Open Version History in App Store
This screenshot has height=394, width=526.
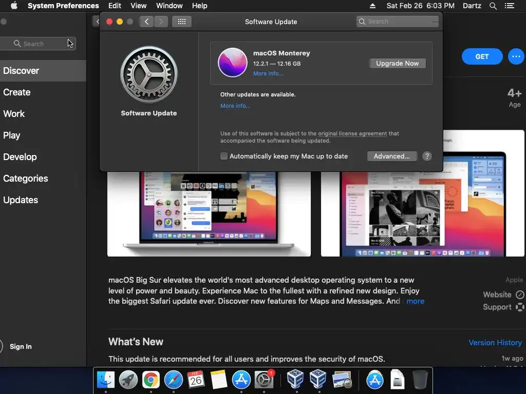coord(495,342)
